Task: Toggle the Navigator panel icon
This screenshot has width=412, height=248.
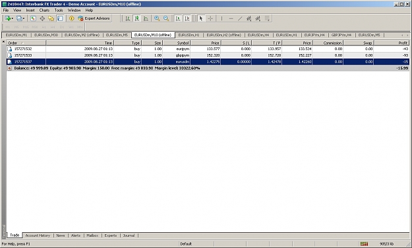Action: point(51,18)
